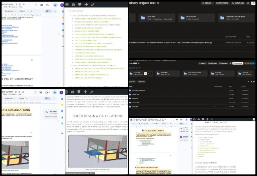Viewport: 257px width, 176px height.
Task: Collapse the toolbar with chevron in top-left Docs
Action: pos(55,11)
